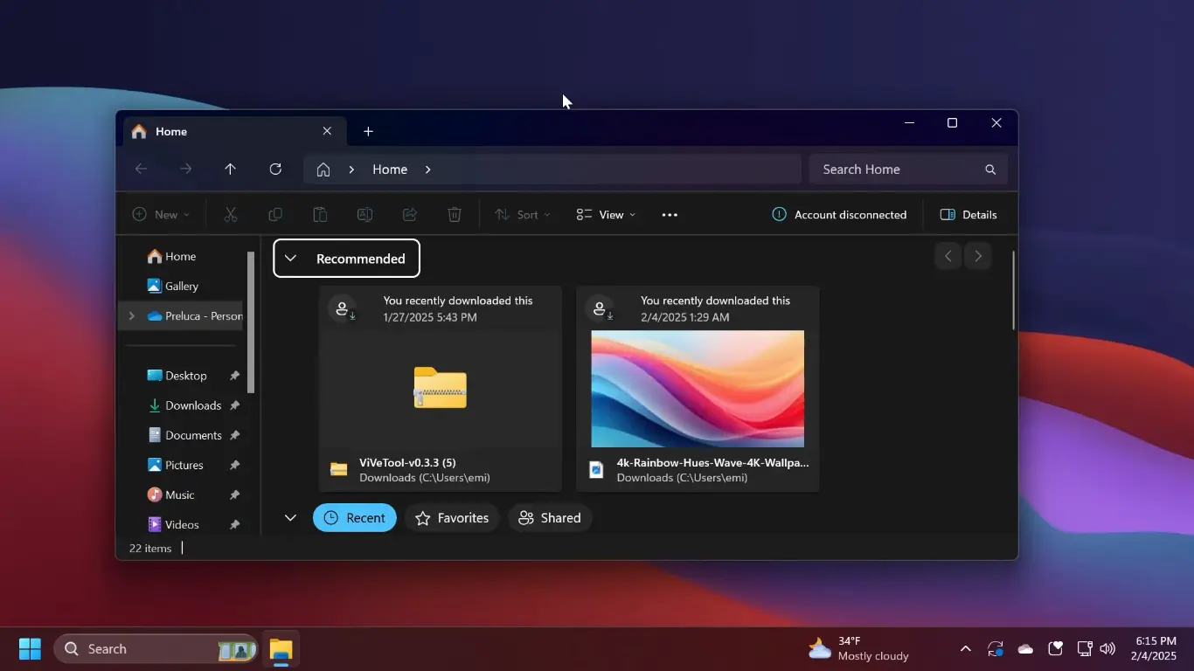
Task: Collapse the section beside the Recent button
Action: point(290,518)
